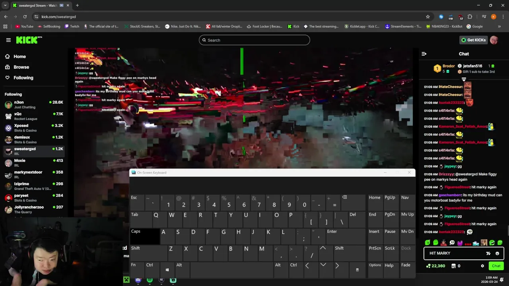Open a new browser tab
Viewport: 509px width, 286px height.
[77, 6]
